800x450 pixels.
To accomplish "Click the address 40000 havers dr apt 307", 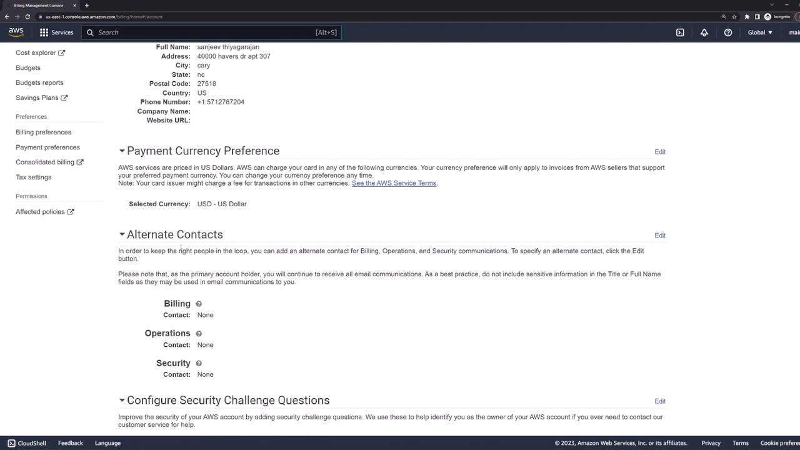I will [x=234, y=56].
